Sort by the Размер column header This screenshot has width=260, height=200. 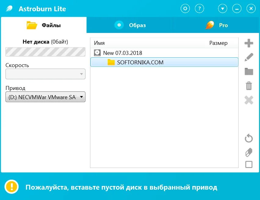click(219, 43)
